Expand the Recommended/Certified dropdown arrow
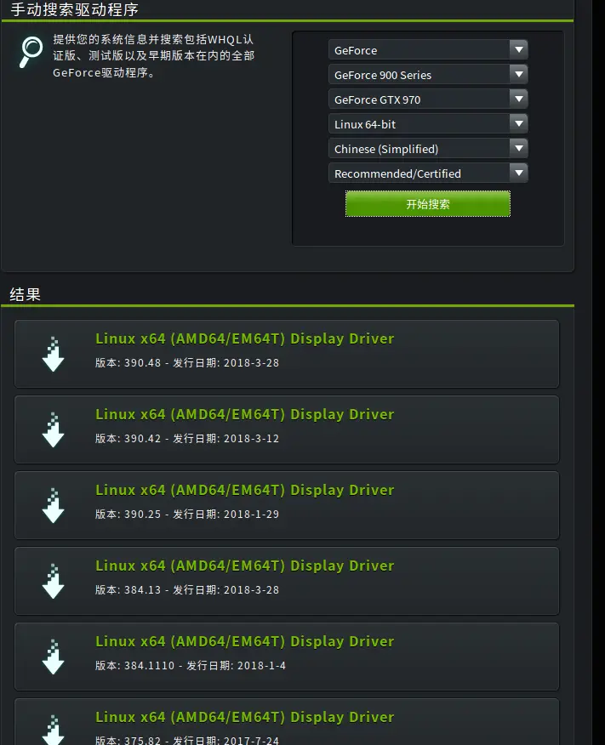 pyautogui.click(x=518, y=173)
